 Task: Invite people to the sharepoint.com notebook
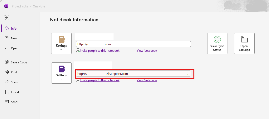(x=100, y=80)
